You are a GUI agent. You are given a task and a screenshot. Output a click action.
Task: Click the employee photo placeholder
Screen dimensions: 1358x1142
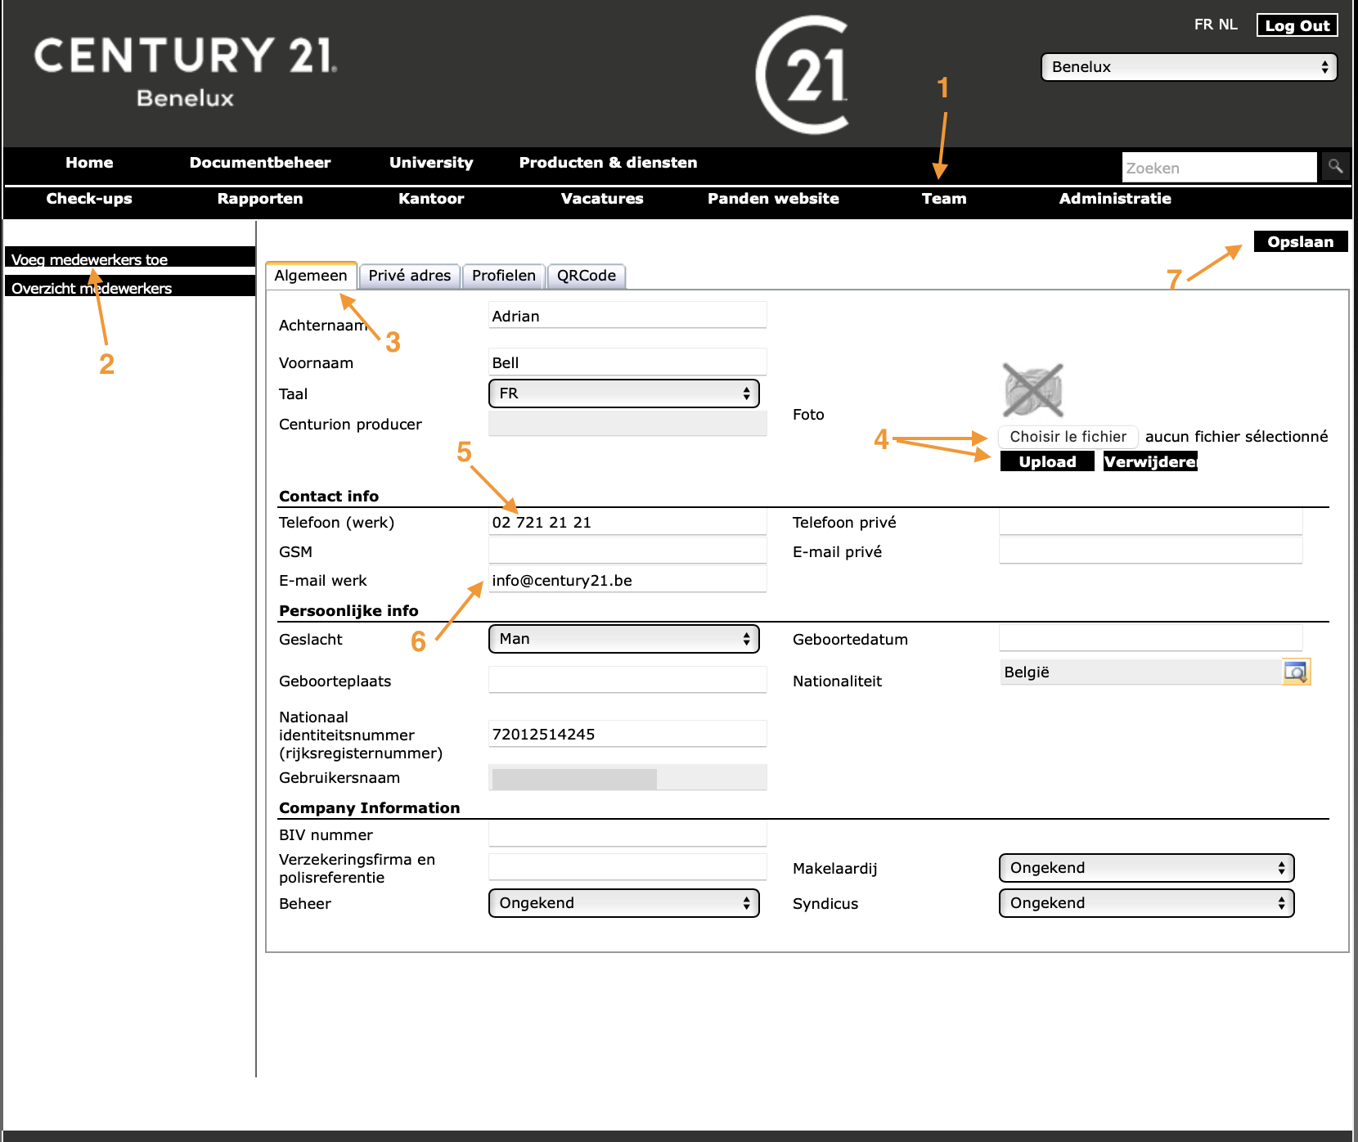pos(1032,390)
